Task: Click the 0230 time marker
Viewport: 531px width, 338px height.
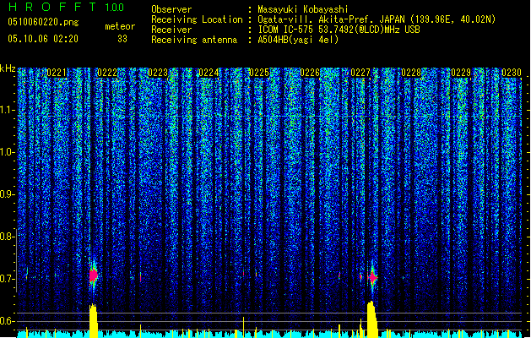Action: [x=512, y=73]
